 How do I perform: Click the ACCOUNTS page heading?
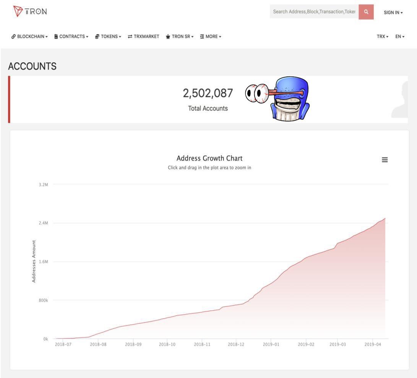(x=32, y=66)
